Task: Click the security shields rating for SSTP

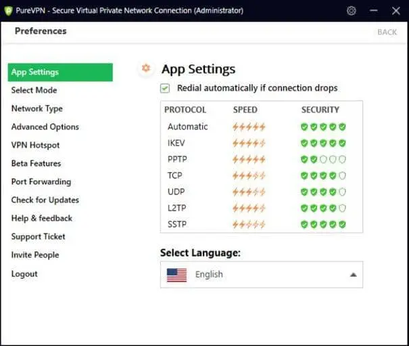Action: point(323,224)
